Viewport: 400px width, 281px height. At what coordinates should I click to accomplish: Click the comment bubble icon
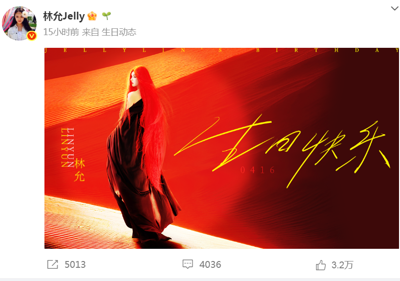(x=188, y=264)
